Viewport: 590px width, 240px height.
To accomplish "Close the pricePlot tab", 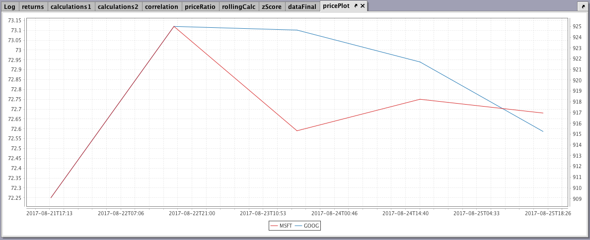I will coord(363,6).
